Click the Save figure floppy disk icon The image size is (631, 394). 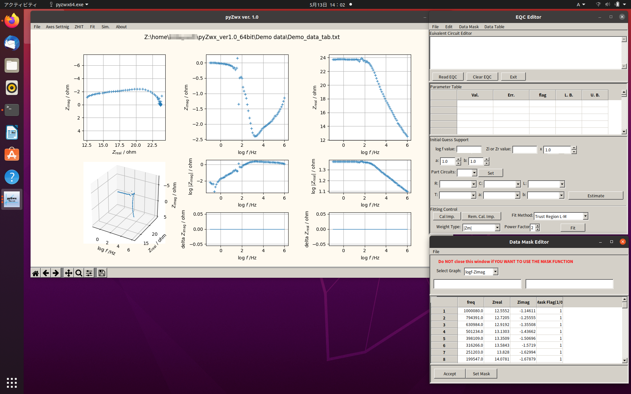click(102, 273)
